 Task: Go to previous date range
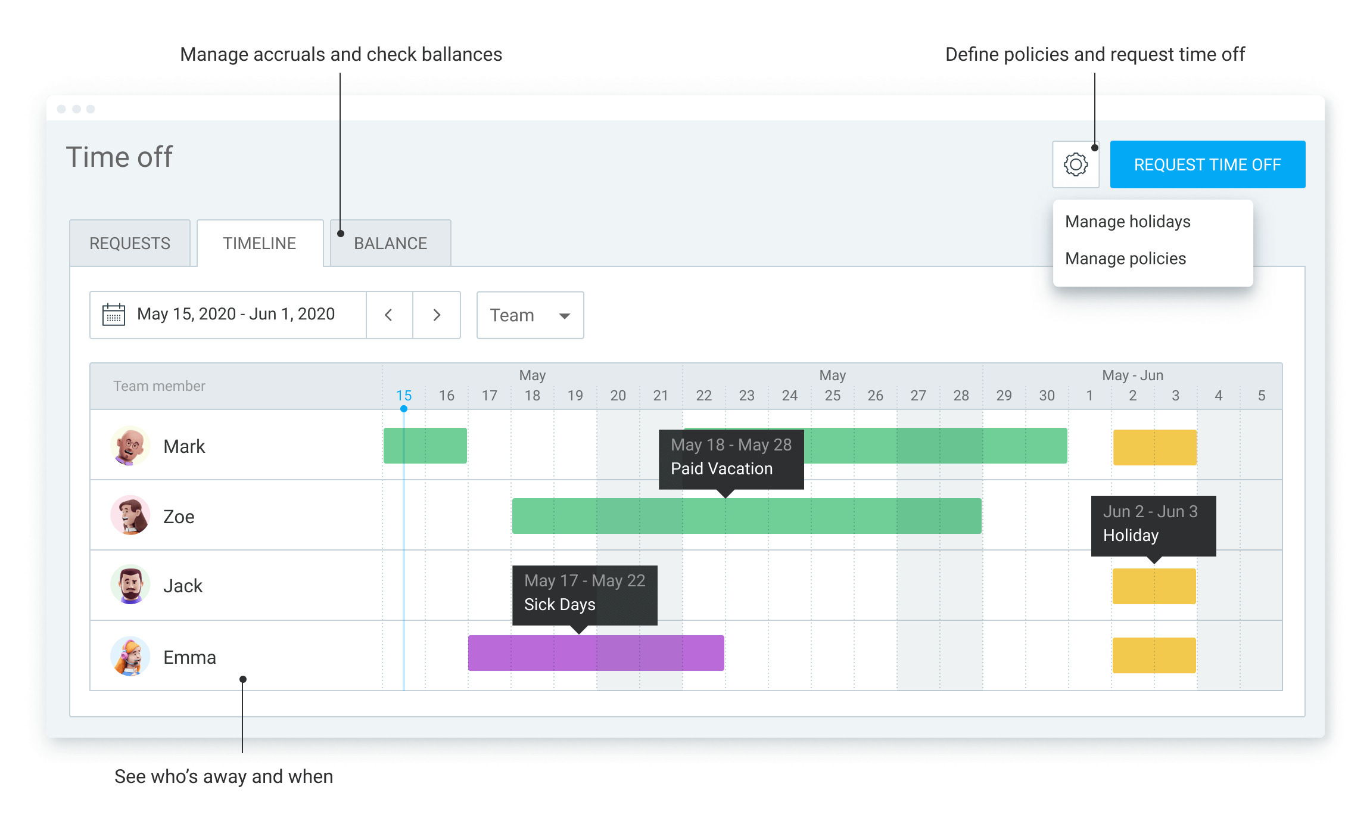[x=389, y=315]
